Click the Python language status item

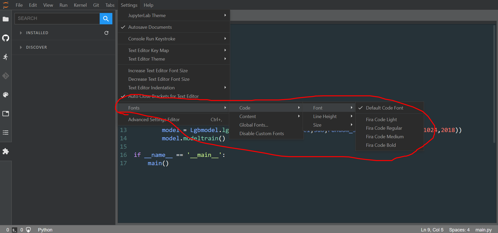[x=45, y=230]
